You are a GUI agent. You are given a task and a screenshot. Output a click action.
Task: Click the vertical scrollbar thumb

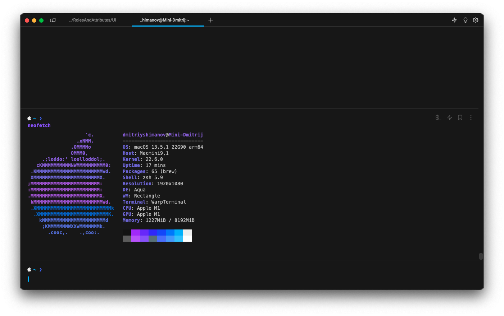(x=481, y=256)
